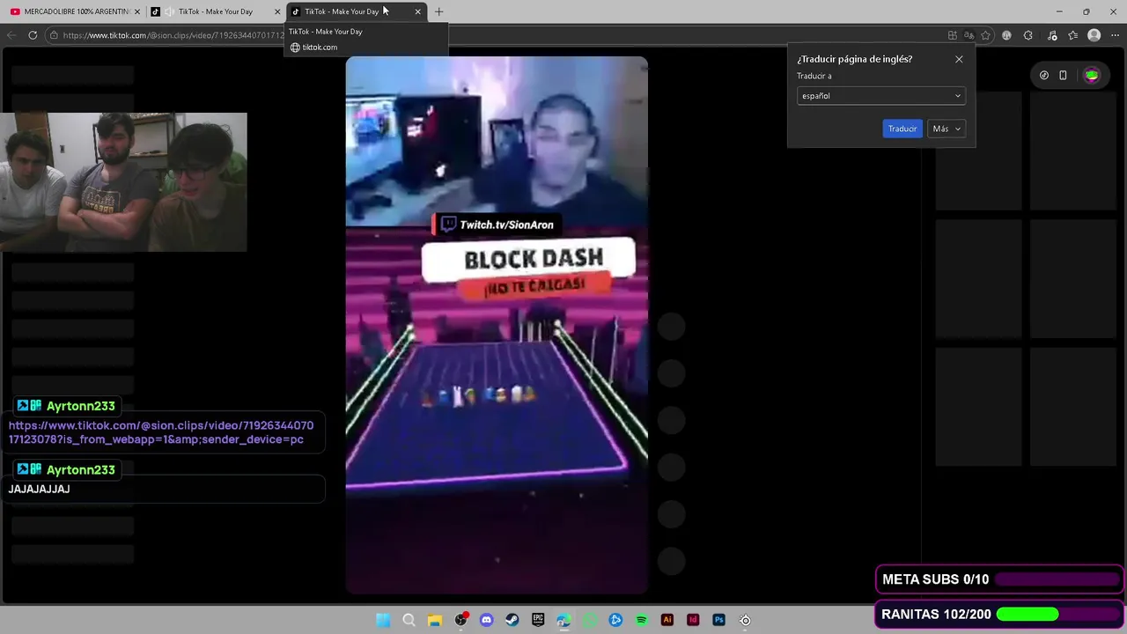The image size is (1127, 634).
Task: Click the phone app icon in TikTok header
Action: tap(1063, 76)
